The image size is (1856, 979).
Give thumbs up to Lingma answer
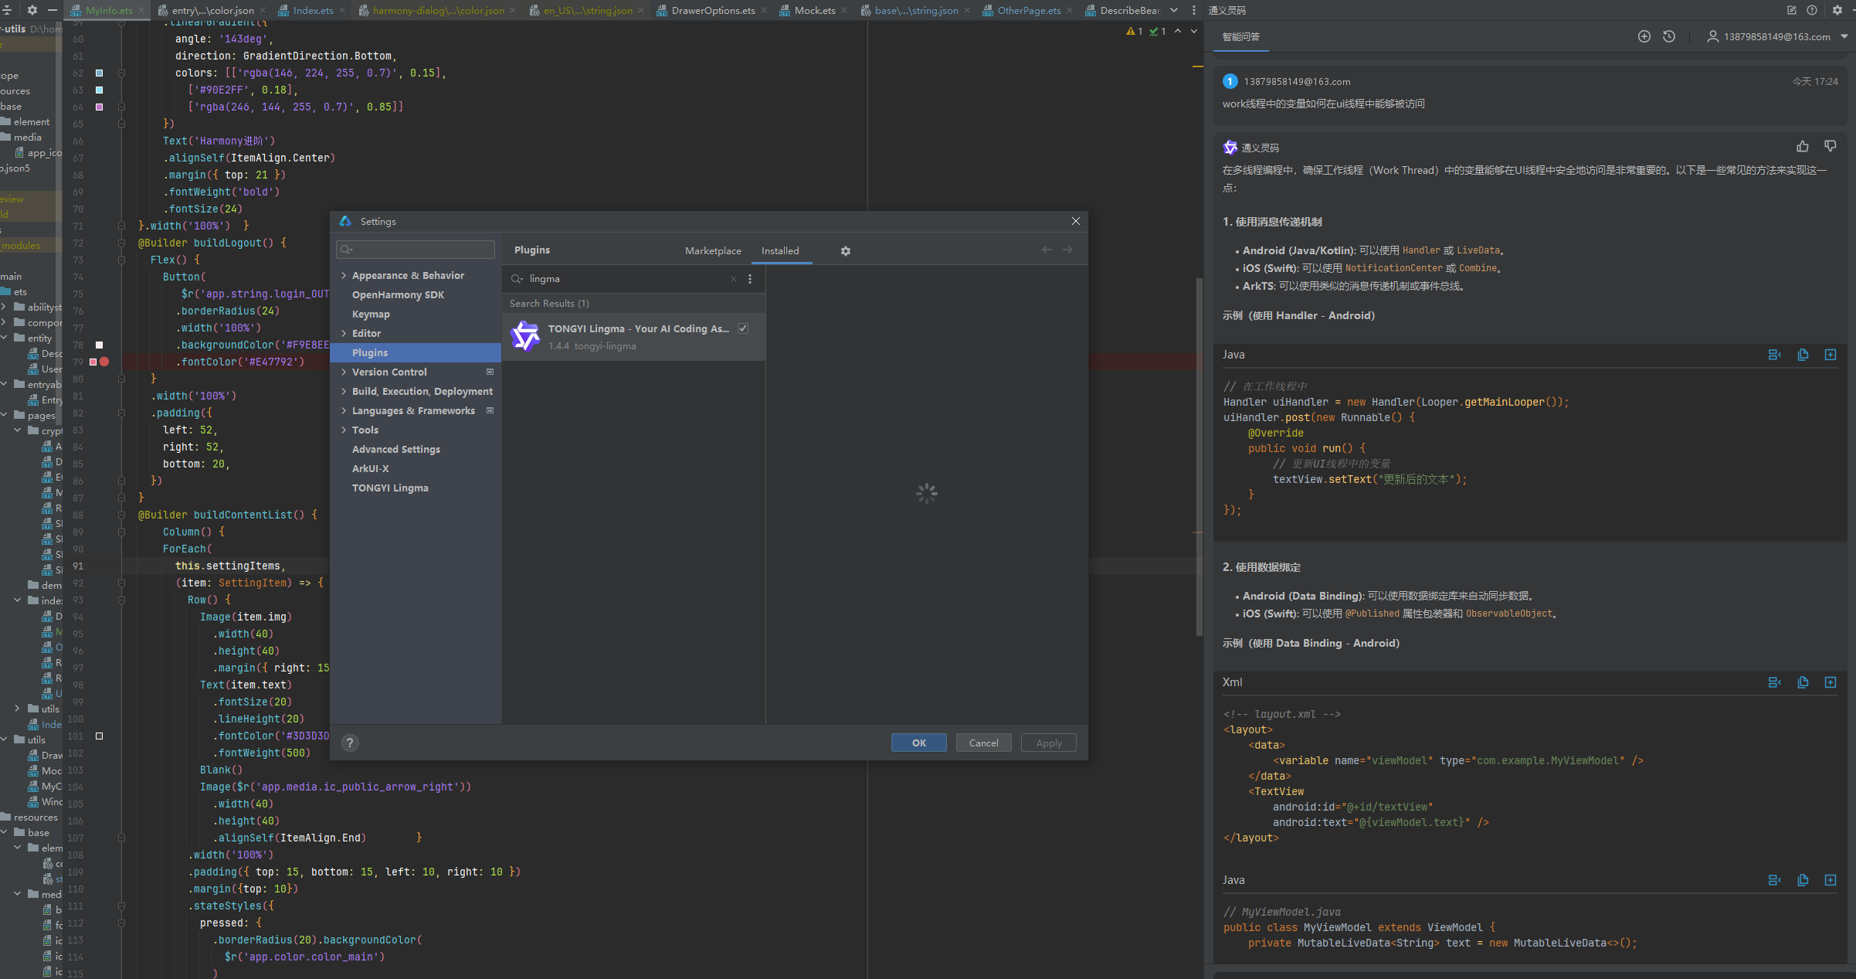[x=1803, y=147]
